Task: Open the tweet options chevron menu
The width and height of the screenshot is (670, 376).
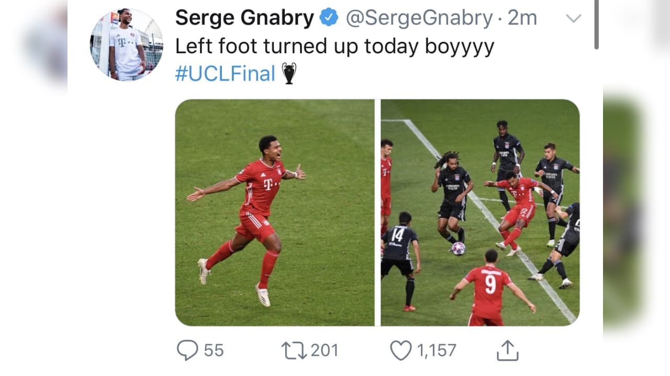Action: (575, 17)
